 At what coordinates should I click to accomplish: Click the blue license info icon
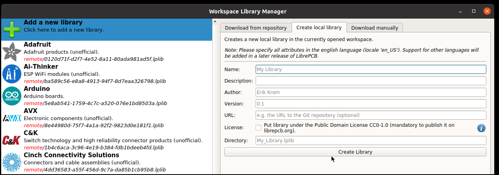point(481,128)
